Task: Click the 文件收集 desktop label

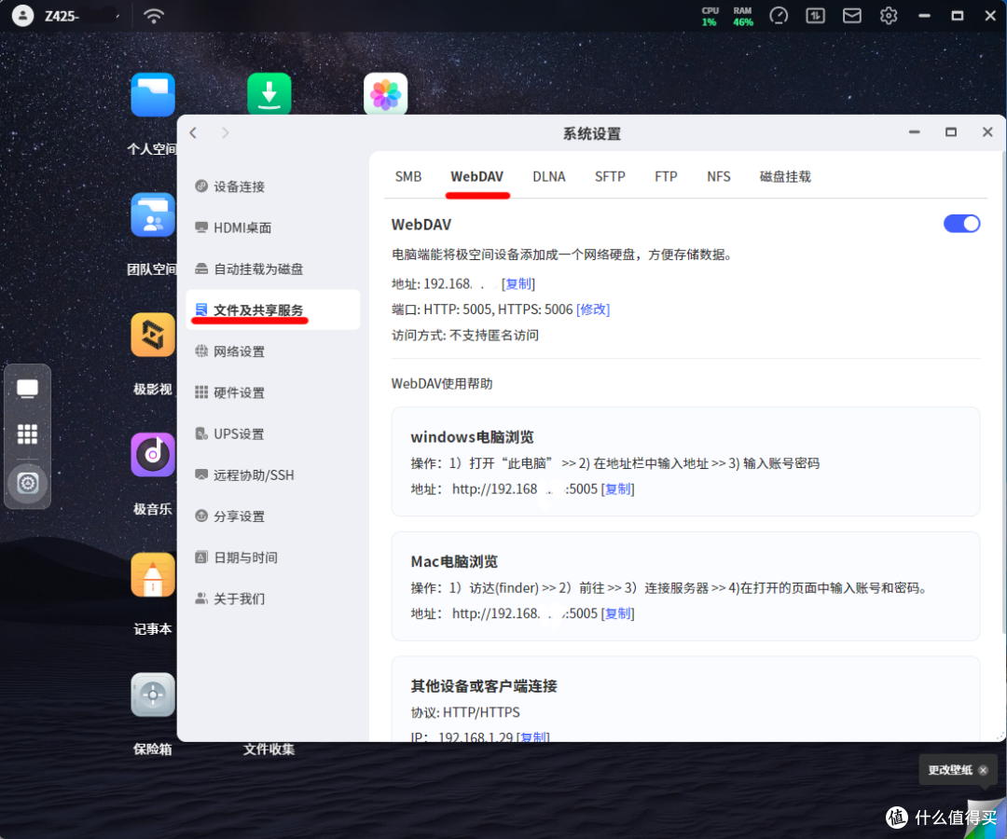Action: pos(269,750)
